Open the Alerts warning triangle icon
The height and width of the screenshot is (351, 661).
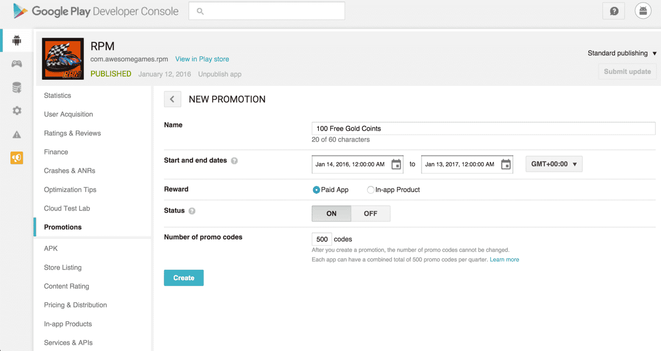coord(17,135)
